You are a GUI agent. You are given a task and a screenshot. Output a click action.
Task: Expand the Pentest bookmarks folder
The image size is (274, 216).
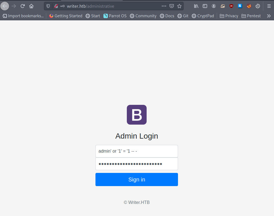pos(251,16)
